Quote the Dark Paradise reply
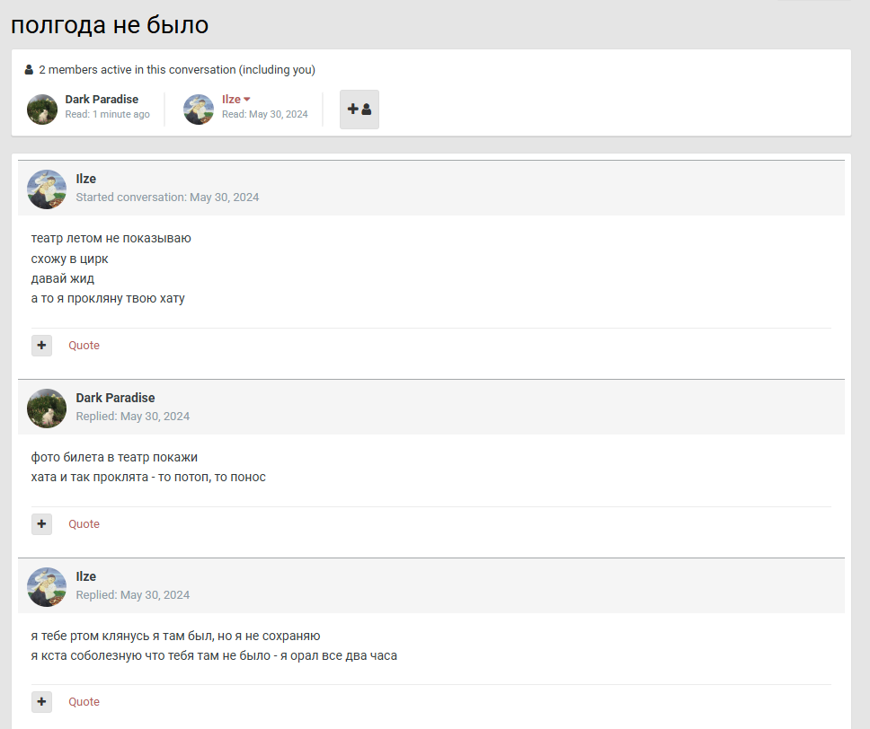 point(84,524)
